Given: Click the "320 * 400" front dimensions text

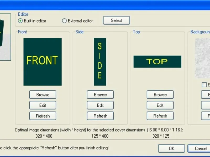Looking at the screenshot, I should pyautogui.click(x=44, y=136).
